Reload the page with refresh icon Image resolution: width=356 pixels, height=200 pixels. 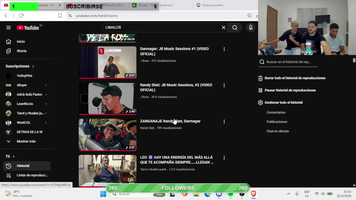[x=21, y=16]
